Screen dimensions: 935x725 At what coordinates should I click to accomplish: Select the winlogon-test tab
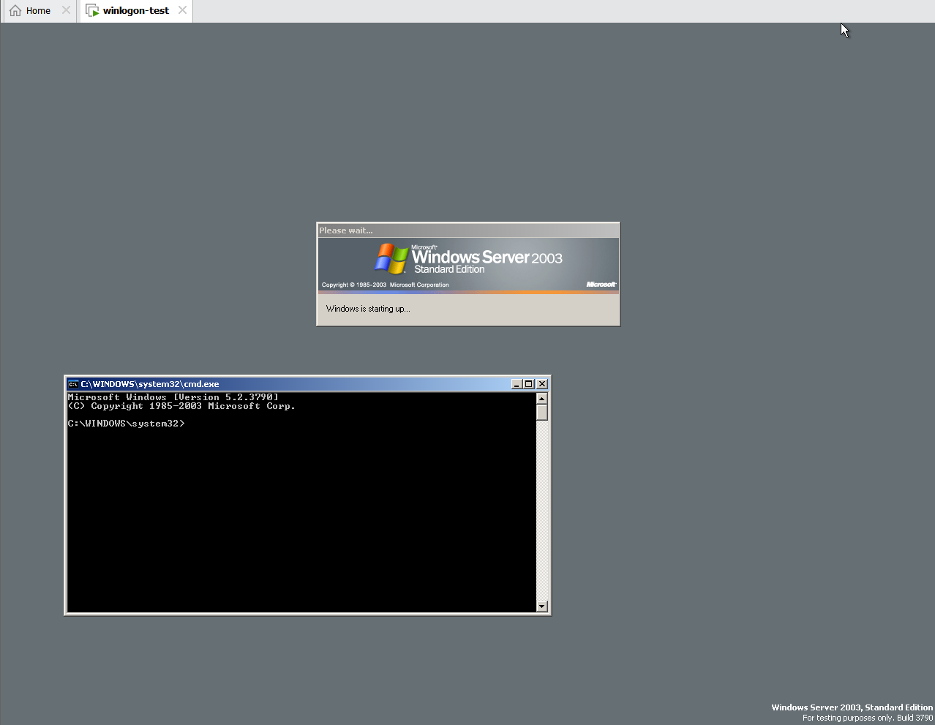135,11
